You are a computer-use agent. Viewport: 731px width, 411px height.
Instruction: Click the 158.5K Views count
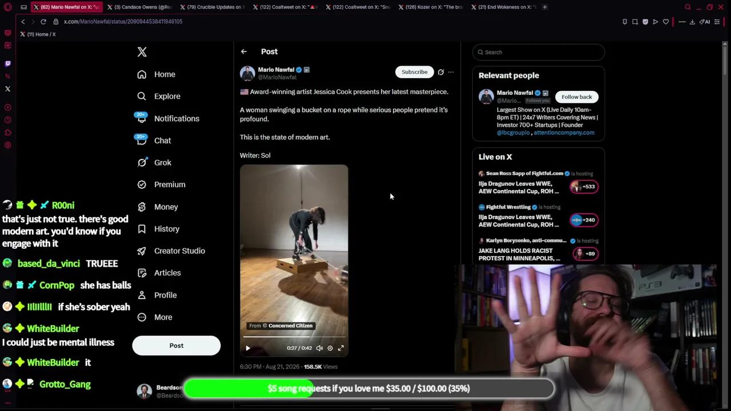pos(321,367)
